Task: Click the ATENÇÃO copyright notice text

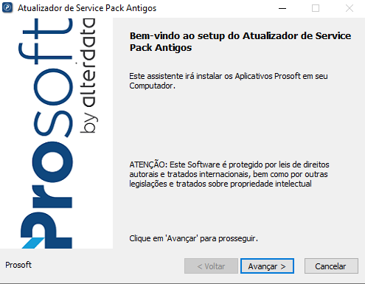Action: click(229, 174)
